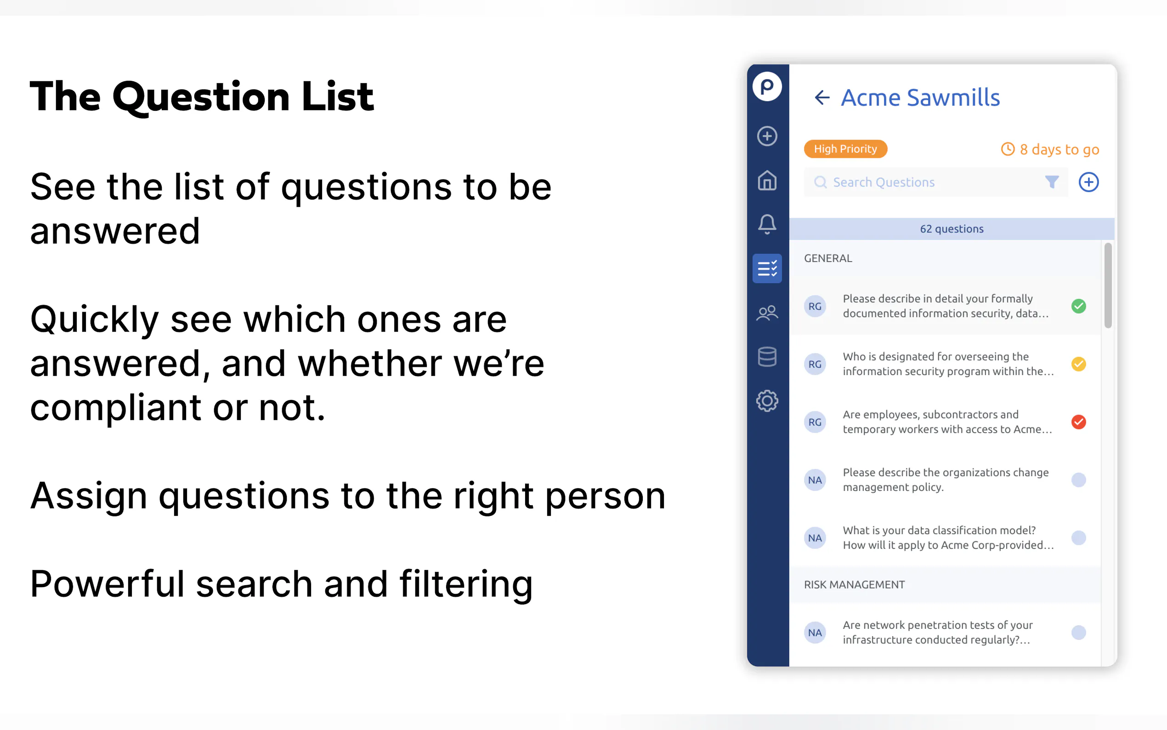1167x730 pixels.
Task: Click the green compliant status checkmark
Action: (1078, 306)
